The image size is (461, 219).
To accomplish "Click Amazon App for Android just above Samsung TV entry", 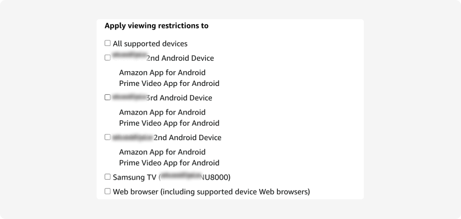I will coord(162,152).
